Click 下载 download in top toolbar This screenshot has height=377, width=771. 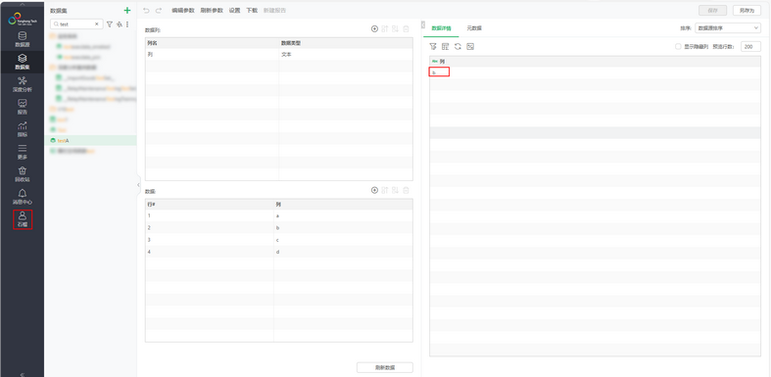tap(252, 11)
